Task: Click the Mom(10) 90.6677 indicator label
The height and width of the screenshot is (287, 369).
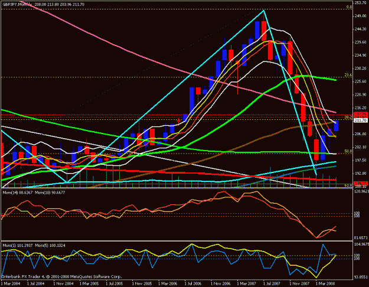Action: (x=50, y=193)
